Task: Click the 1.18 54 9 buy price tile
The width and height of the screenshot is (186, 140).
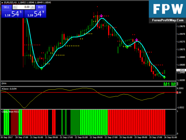Action: (x=35, y=14)
